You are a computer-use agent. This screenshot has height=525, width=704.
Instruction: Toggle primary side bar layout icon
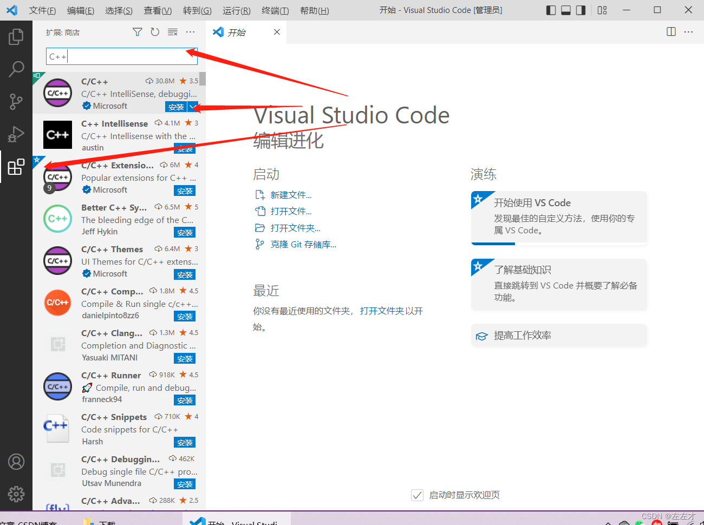pyautogui.click(x=551, y=10)
